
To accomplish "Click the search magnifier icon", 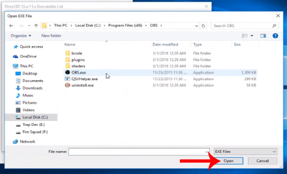I will coord(274,26).
